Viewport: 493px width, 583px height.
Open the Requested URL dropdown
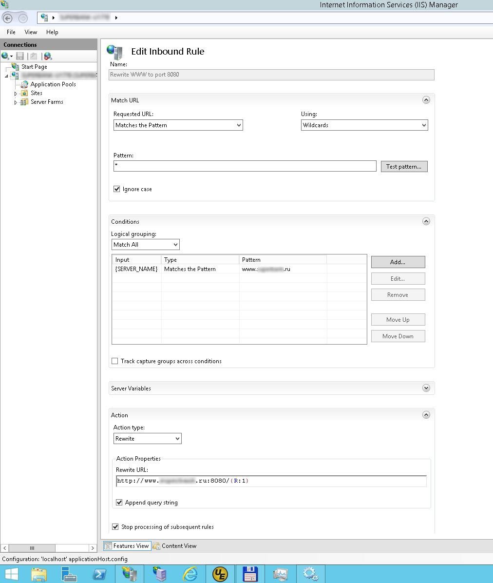(178, 125)
